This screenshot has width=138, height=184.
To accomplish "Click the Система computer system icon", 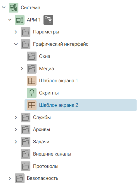I will click(13, 8).
